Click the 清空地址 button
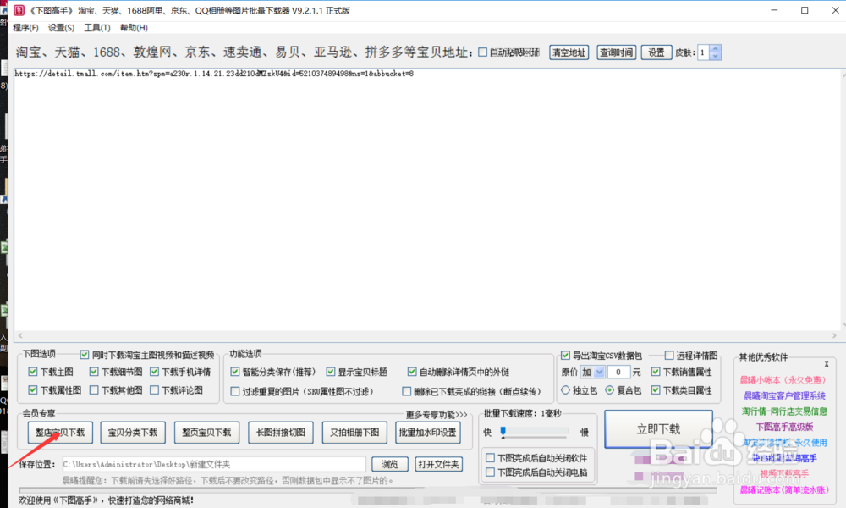The width and height of the screenshot is (846, 508). pos(569,52)
